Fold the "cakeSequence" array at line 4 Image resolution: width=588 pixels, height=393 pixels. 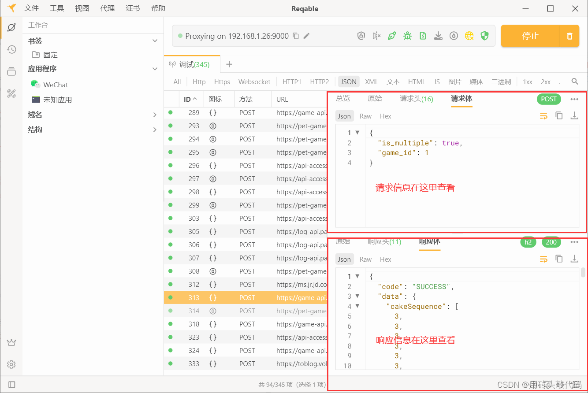coord(357,306)
